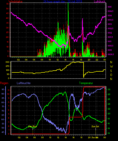
Task: Click the green 28 on the temperature axis
Action: [109, 94]
